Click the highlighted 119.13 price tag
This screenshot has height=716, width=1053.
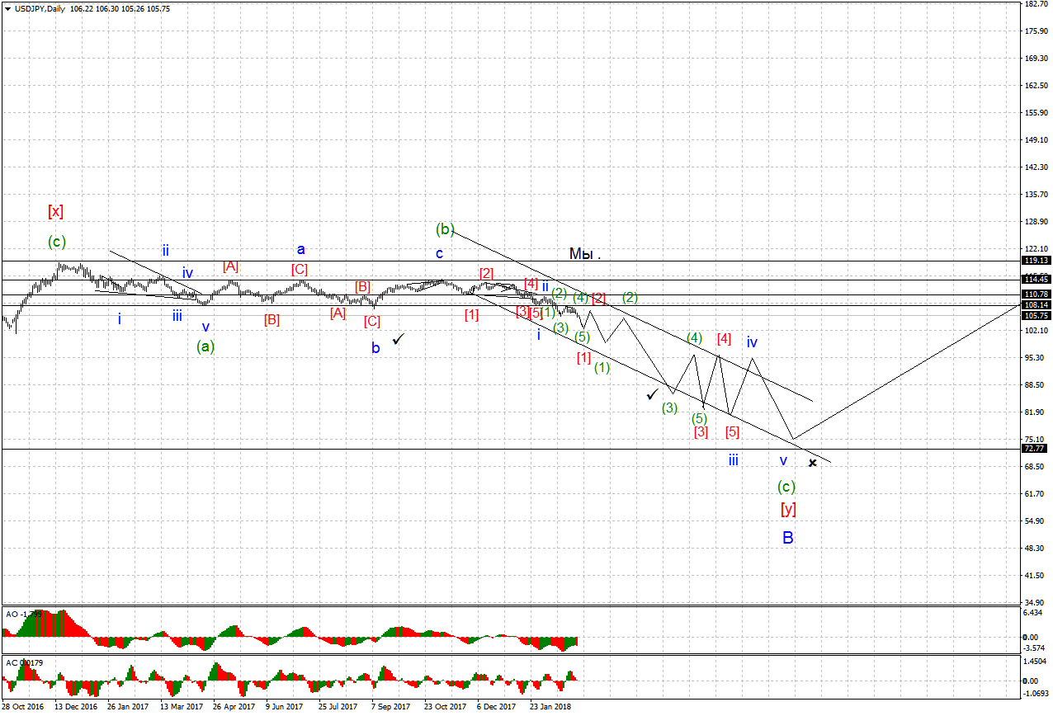click(x=1035, y=261)
